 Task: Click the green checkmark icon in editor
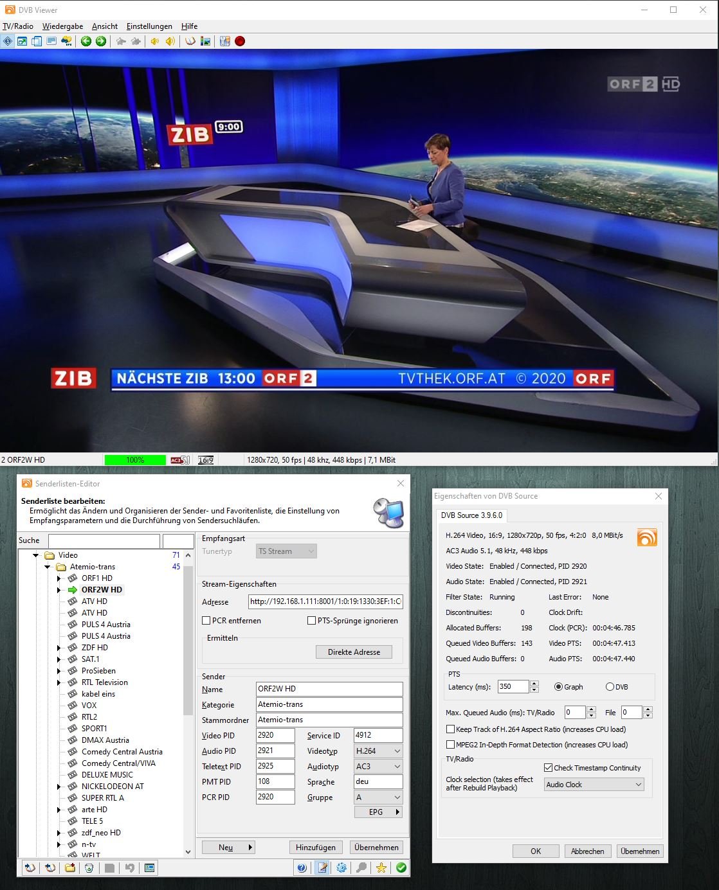pyautogui.click(x=401, y=868)
